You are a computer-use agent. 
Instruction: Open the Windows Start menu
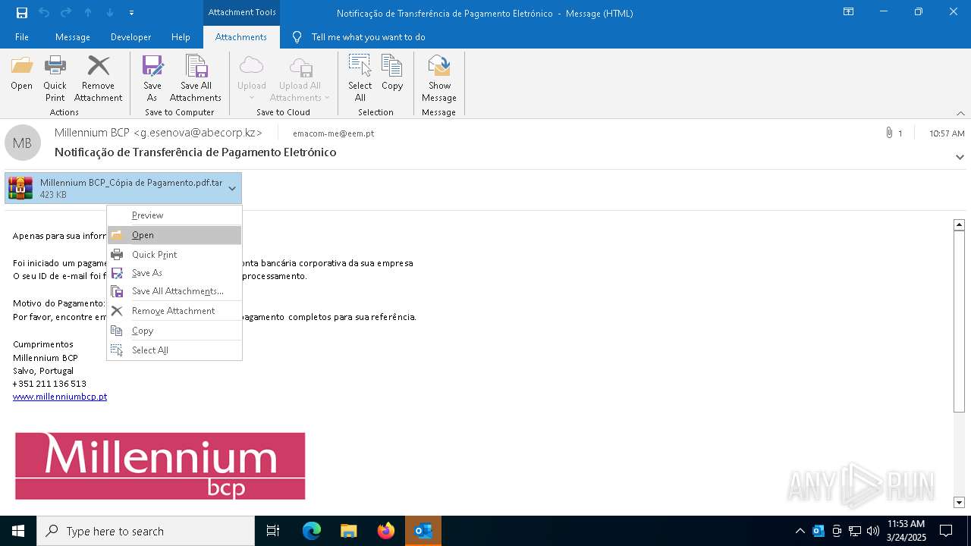[18, 531]
